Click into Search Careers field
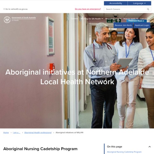 (125, 9)
